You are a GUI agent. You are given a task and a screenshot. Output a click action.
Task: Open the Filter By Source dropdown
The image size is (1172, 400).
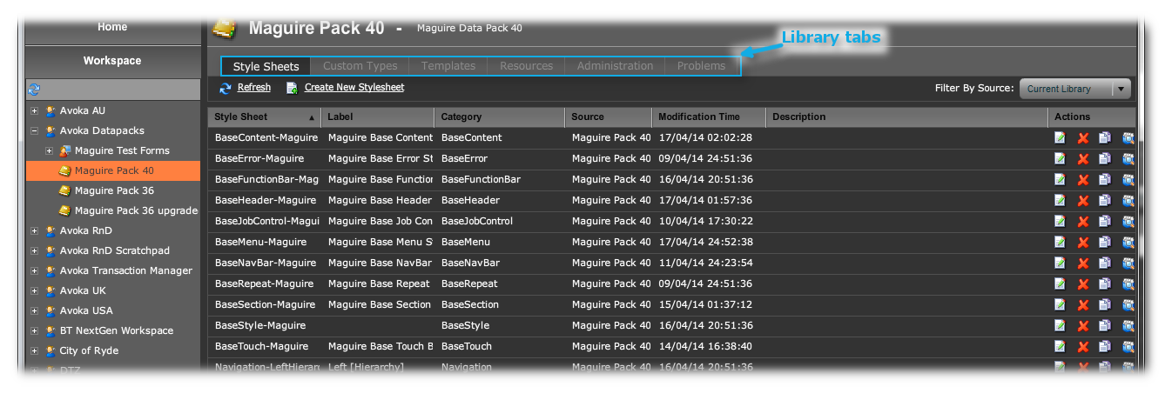point(1074,89)
